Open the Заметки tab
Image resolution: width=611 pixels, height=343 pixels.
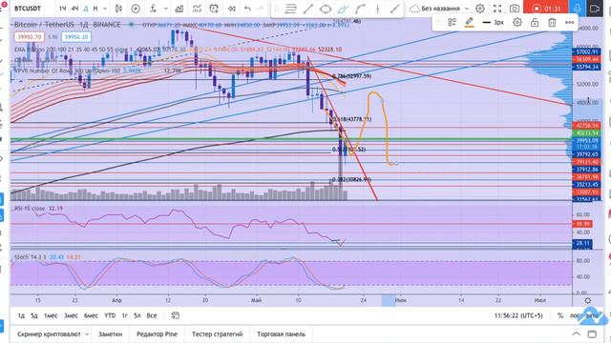point(110,334)
